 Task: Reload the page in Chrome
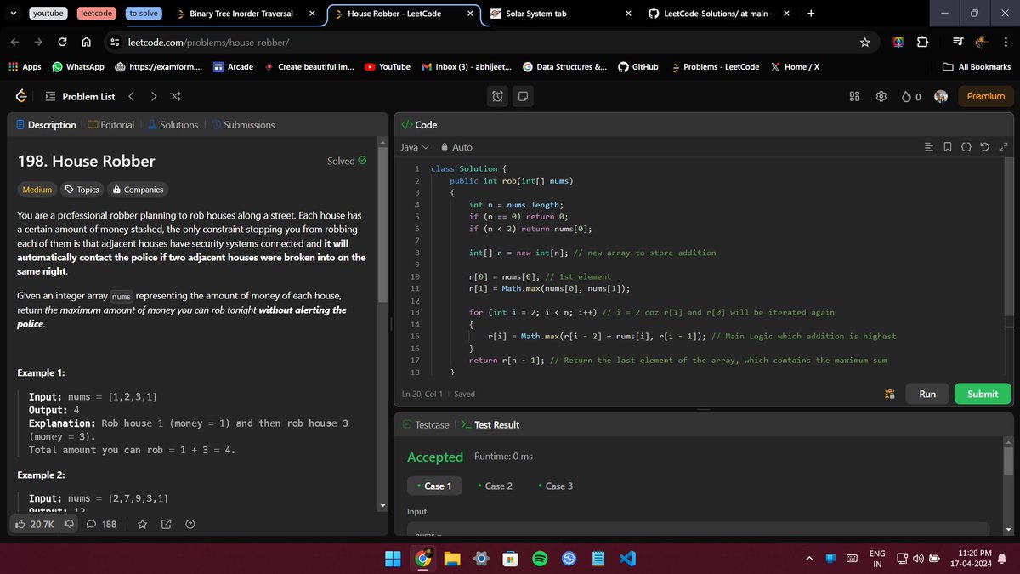point(63,43)
